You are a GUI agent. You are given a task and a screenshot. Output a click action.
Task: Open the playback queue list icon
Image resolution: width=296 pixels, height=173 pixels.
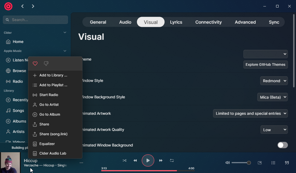[x=273, y=163]
